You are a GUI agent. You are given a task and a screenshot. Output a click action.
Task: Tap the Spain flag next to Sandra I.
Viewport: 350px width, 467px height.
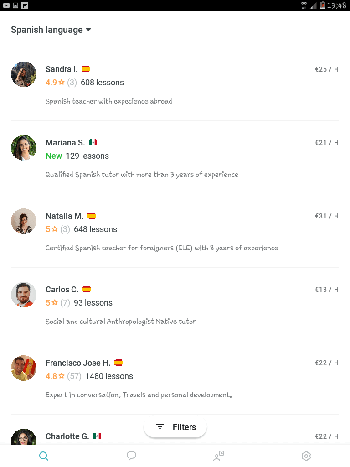(86, 69)
